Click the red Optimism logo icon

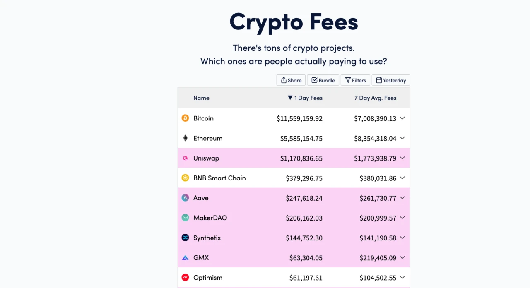point(185,278)
